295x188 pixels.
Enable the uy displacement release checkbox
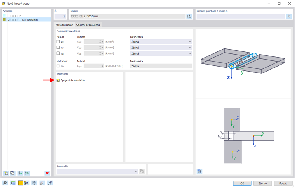click(x=58, y=48)
